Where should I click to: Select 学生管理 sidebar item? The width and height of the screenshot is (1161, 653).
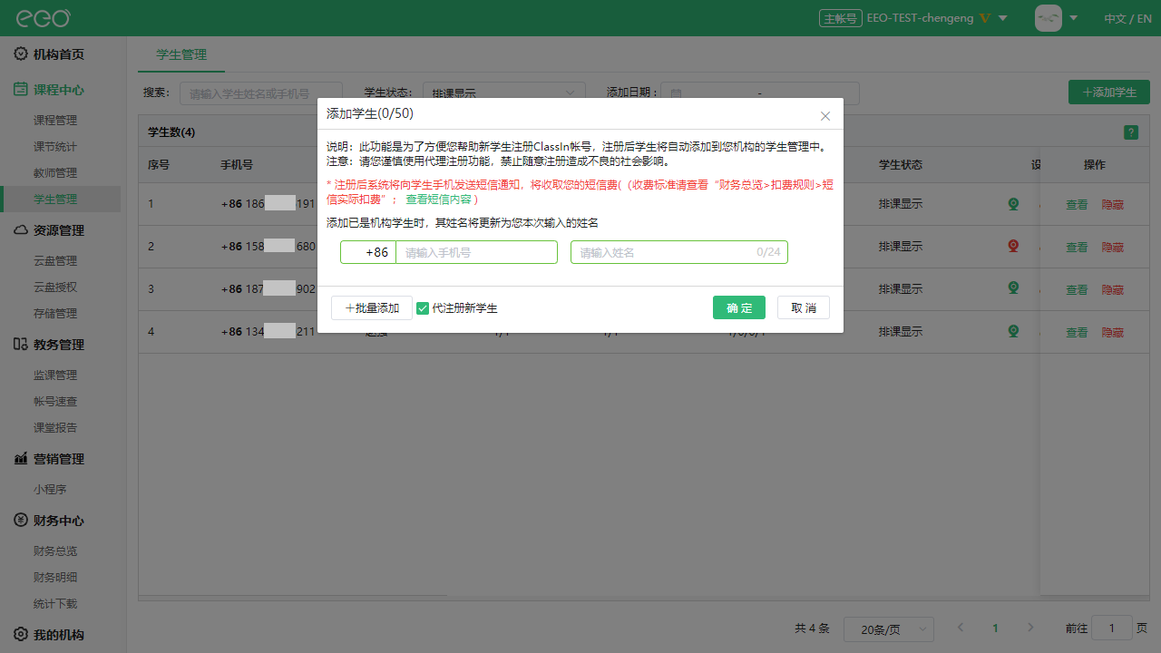60,199
